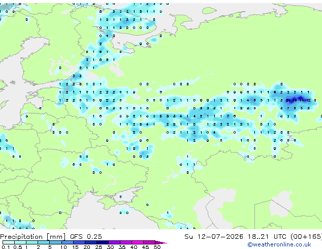Click the legend label '30'
Viewport: 322px width, 249px height.
110,247
